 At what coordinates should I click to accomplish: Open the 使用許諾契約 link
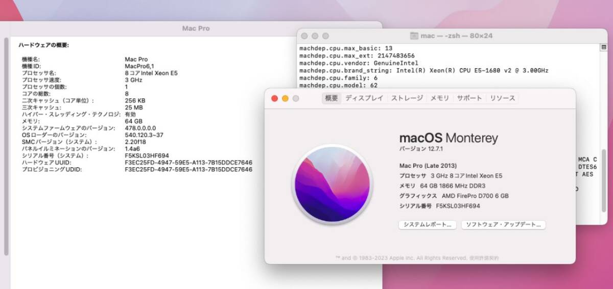(x=484, y=258)
